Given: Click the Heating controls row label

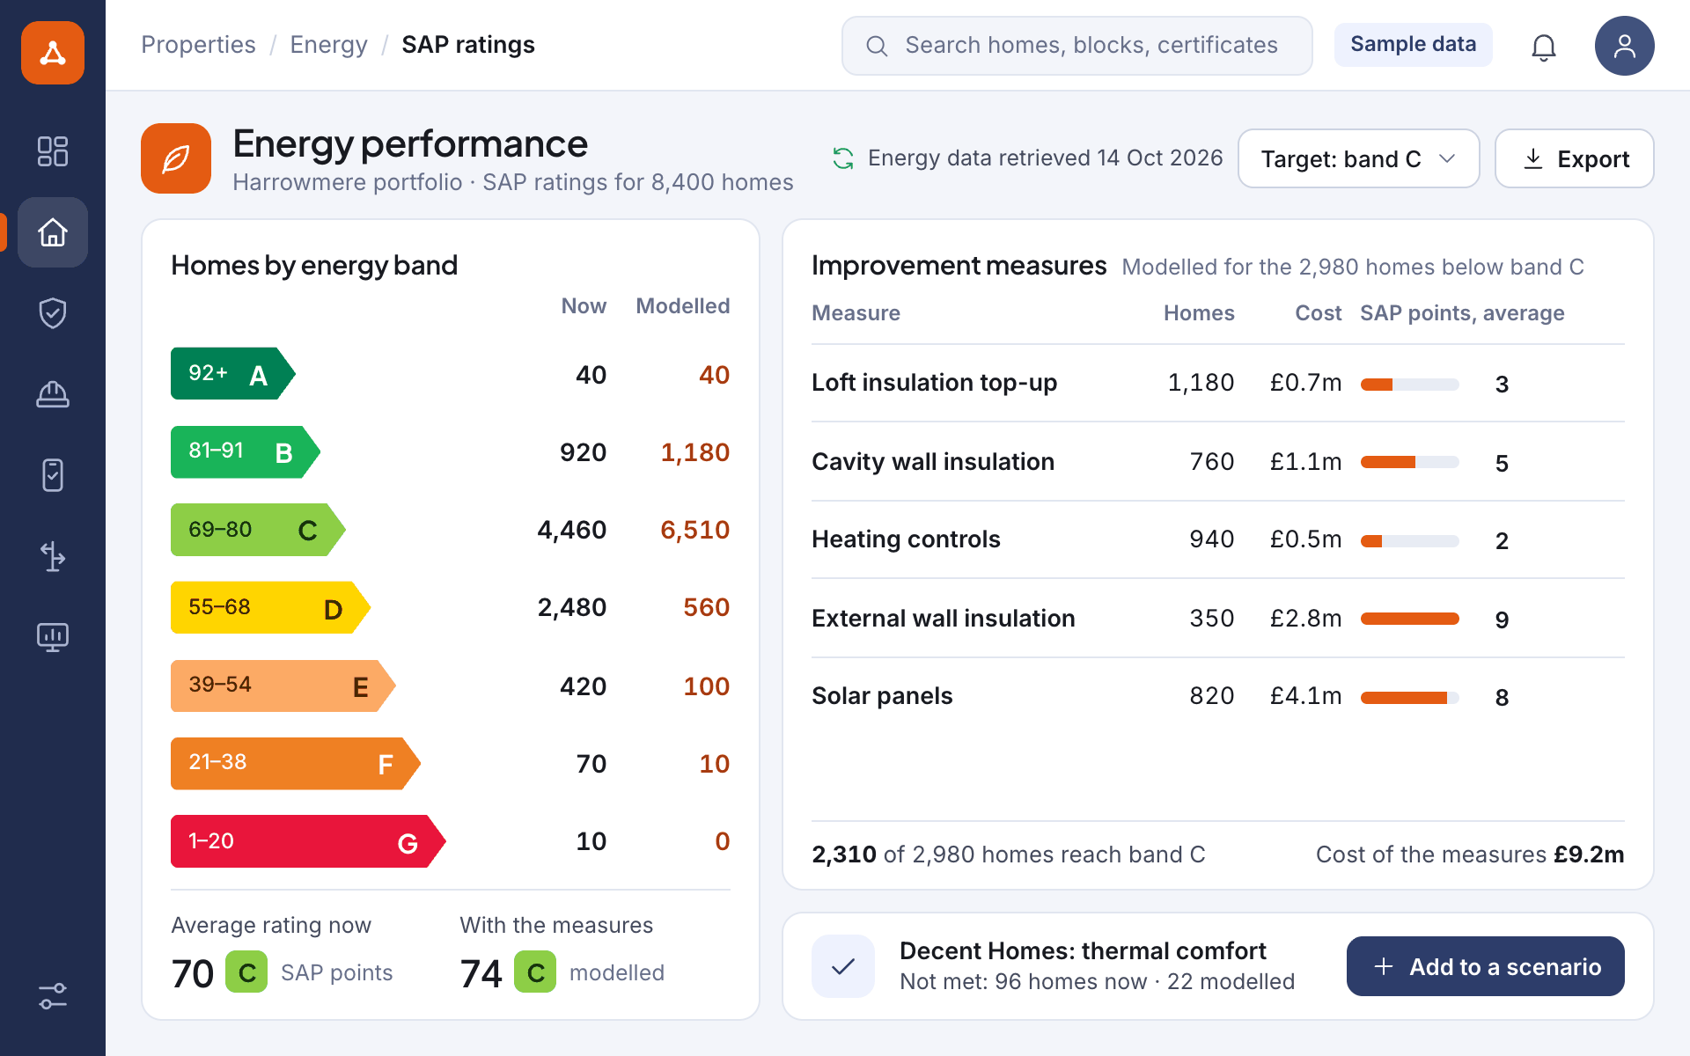Looking at the screenshot, I should pos(906,539).
